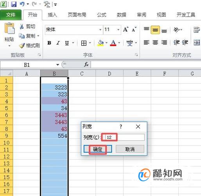Toggle Bold formatting
The image size is (201, 196).
coord(49,43)
